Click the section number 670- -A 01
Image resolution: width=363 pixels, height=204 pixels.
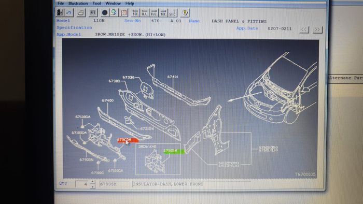[x=166, y=21]
